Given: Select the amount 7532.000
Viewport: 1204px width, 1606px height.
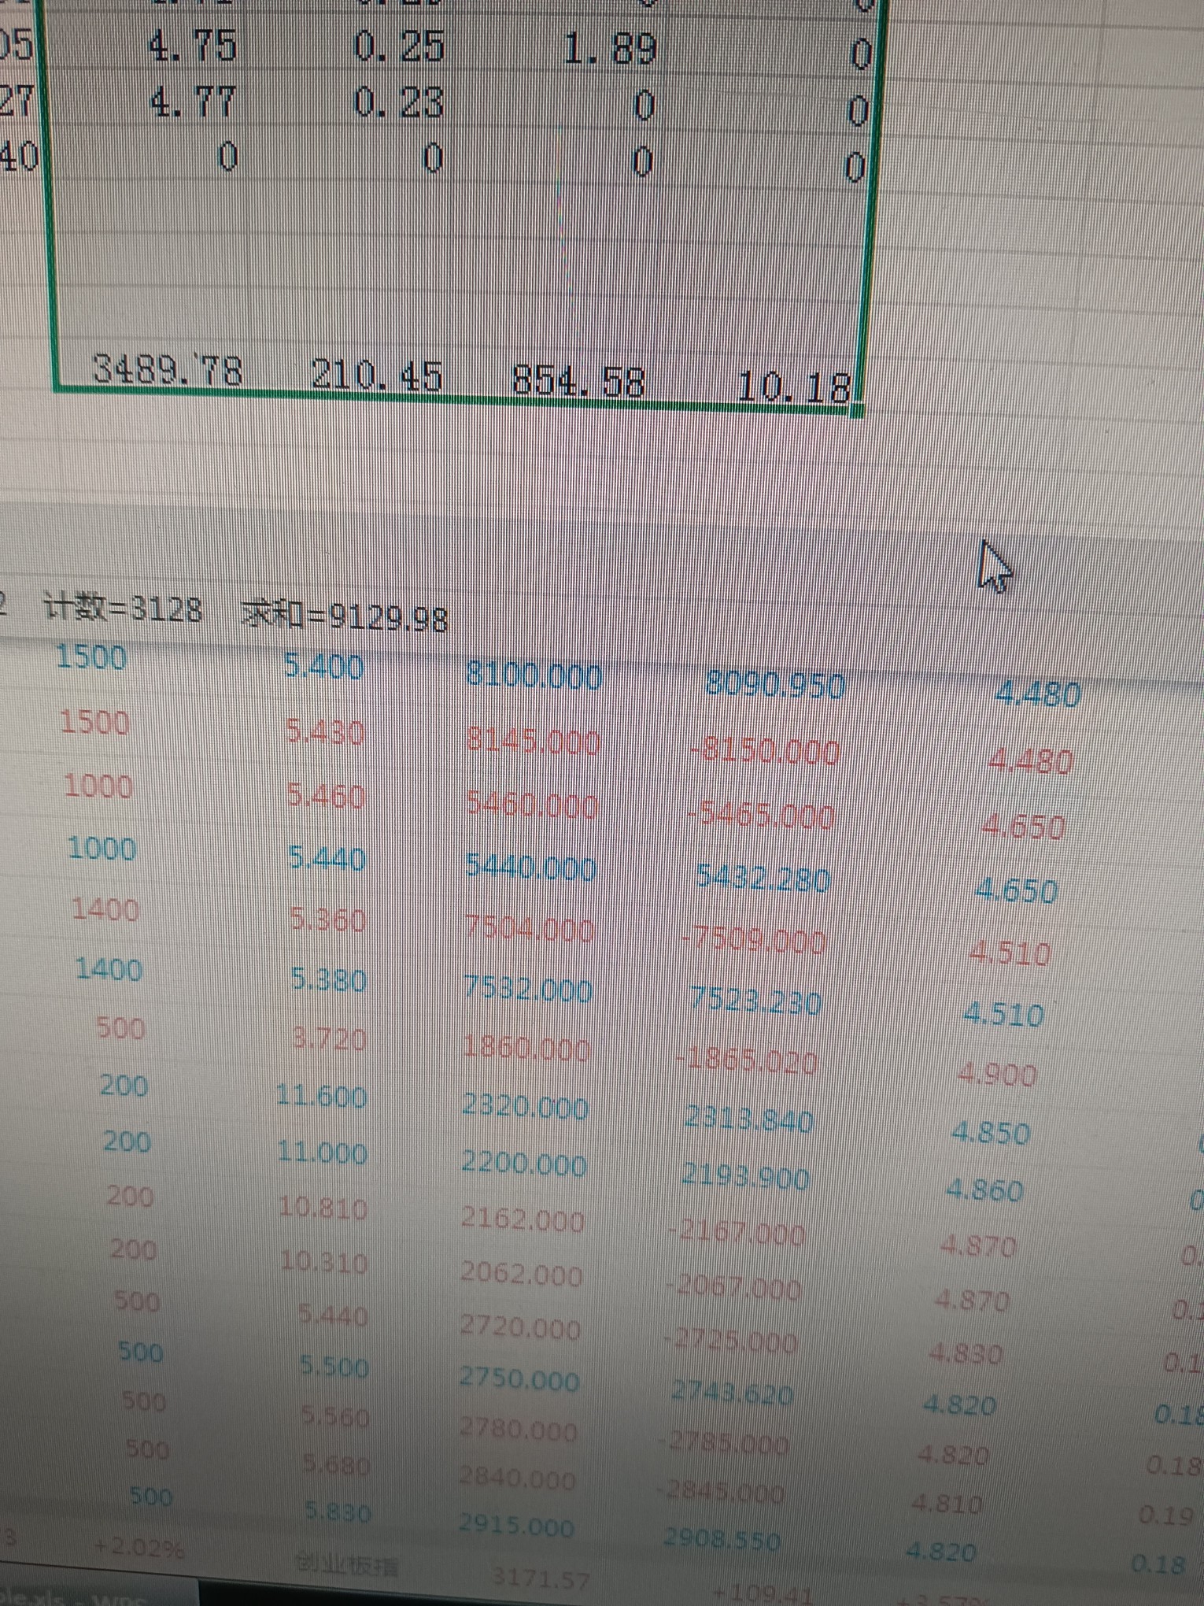Looking at the screenshot, I should [528, 989].
